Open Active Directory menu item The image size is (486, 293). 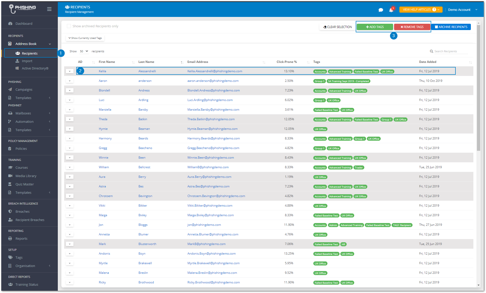pos(35,68)
